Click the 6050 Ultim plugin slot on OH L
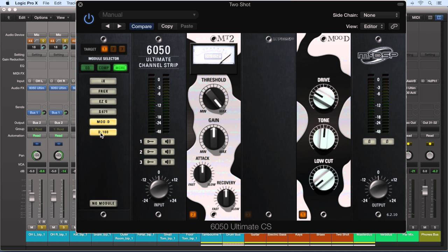This screenshot has height=252, width=448. pyautogui.click(x=37, y=88)
